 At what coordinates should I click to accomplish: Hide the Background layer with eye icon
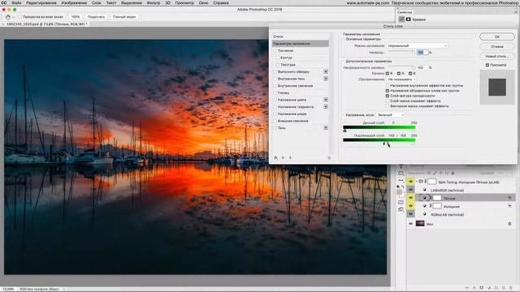point(410,224)
